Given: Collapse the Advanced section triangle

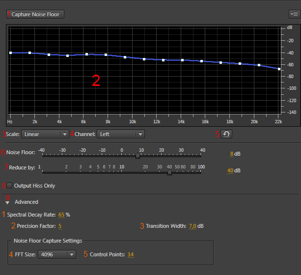Looking at the screenshot, I should pos(7,202).
